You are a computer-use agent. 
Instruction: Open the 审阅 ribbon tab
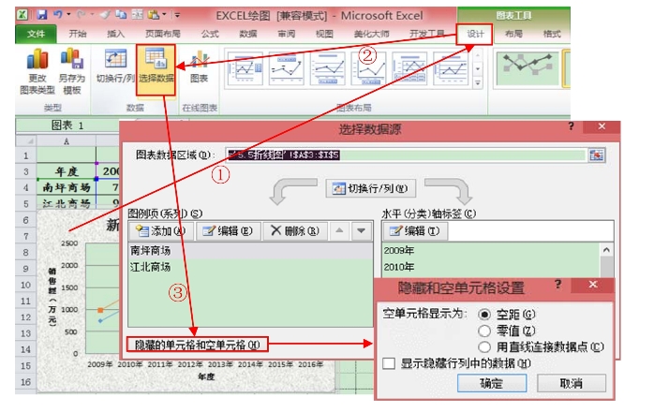pyautogui.click(x=286, y=34)
